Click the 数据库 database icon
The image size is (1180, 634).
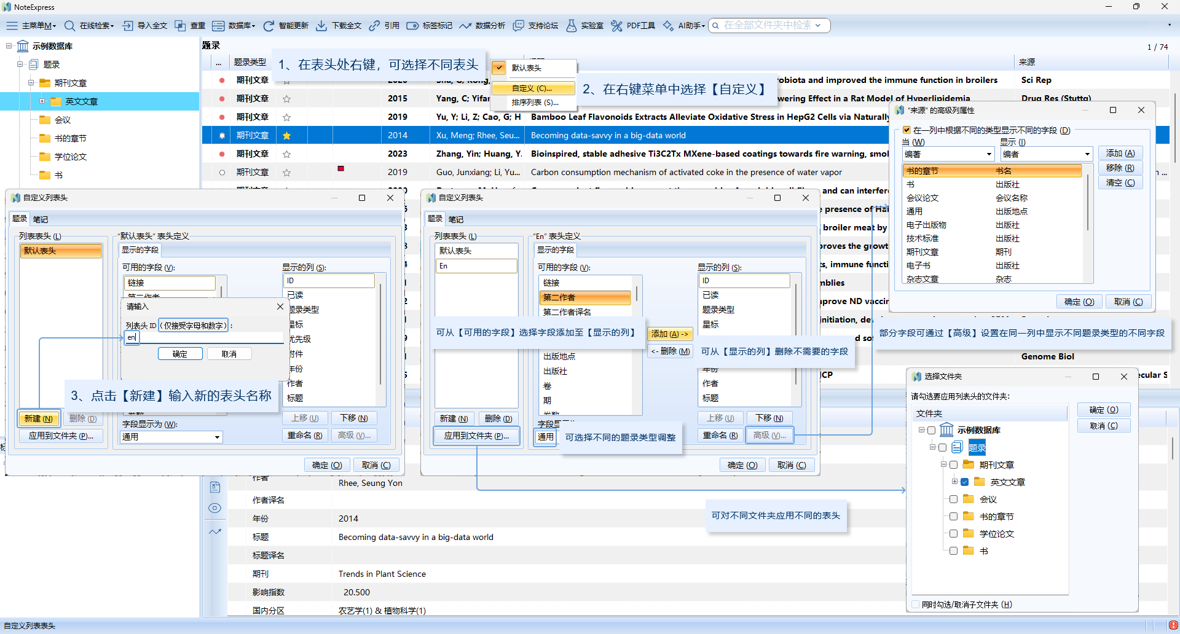218,26
